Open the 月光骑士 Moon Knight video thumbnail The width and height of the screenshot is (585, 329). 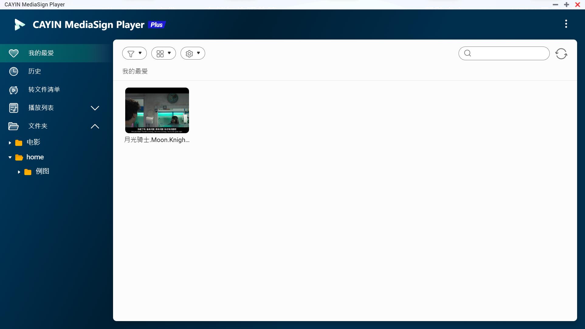pos(157,110)
